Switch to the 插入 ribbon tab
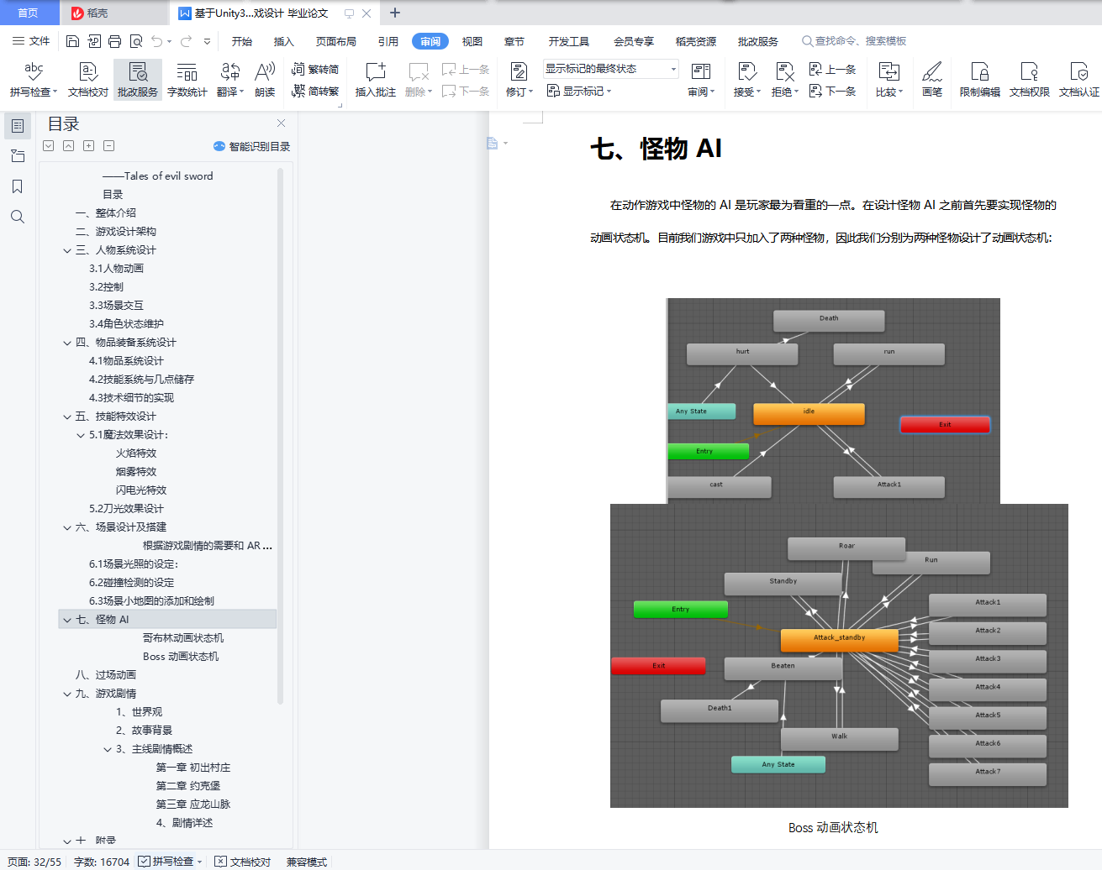 click(284, 41)
